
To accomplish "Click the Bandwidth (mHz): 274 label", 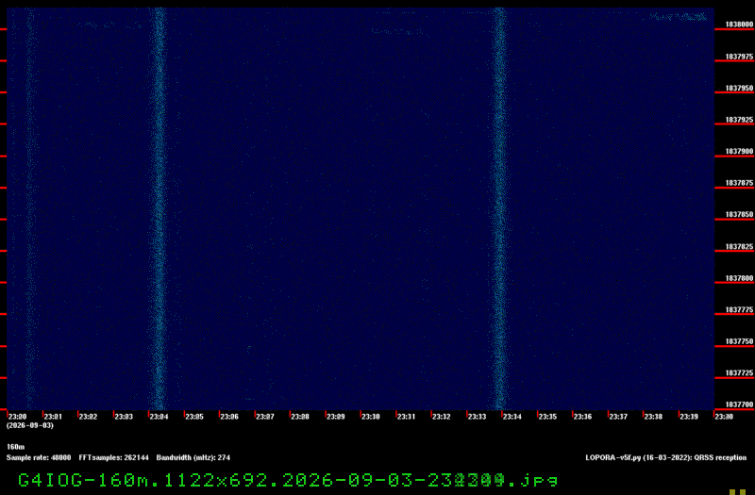I will click(193, 457).
